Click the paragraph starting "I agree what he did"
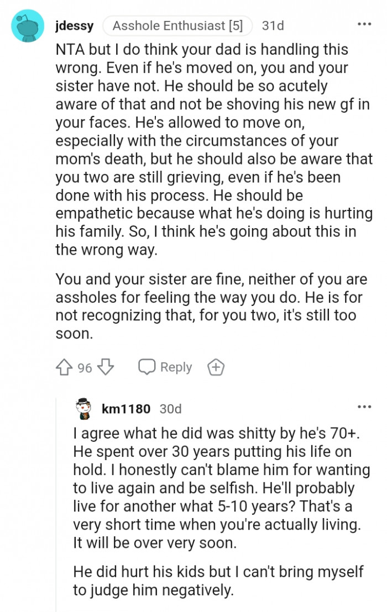This screenshot has width=387, height=612. [218, 488]
